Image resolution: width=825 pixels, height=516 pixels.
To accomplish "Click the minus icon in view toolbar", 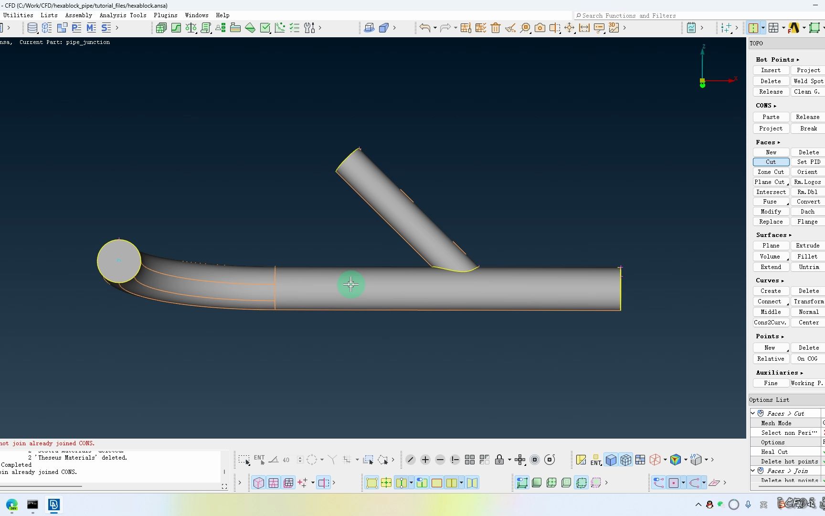I will (x=440, y=460).
